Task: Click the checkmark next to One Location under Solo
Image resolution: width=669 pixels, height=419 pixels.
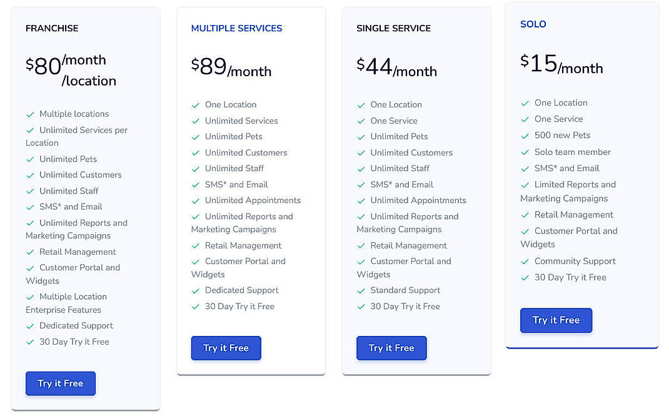Action: coord(524,102)
